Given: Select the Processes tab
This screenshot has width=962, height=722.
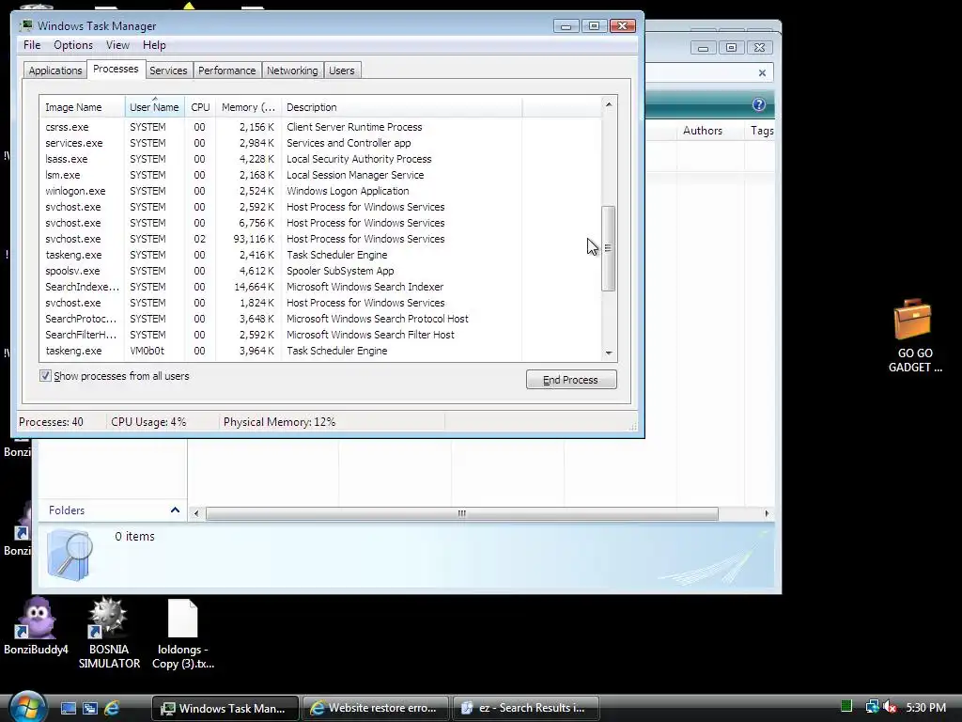Looking at the screenshot, I should tap(116, 69).
